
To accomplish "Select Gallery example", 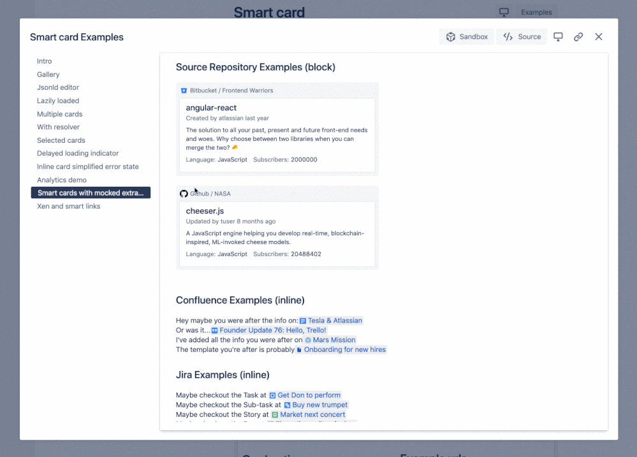I will [48, 75].
